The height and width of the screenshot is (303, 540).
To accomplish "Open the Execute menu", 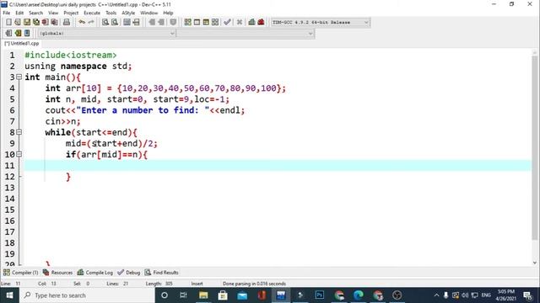I will [x=92, y=13].
